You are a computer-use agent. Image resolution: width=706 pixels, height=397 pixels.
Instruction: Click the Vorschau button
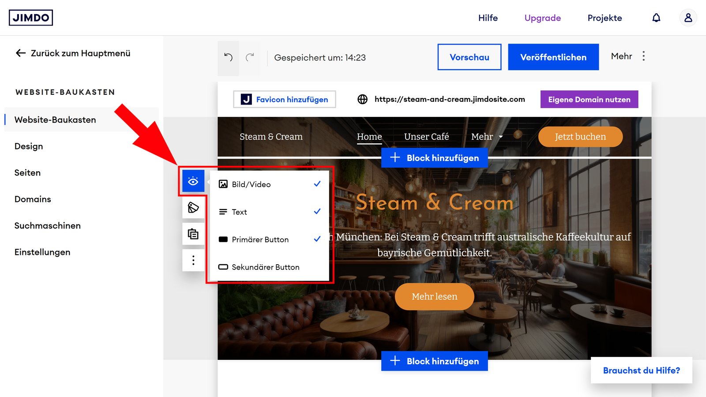469,57
